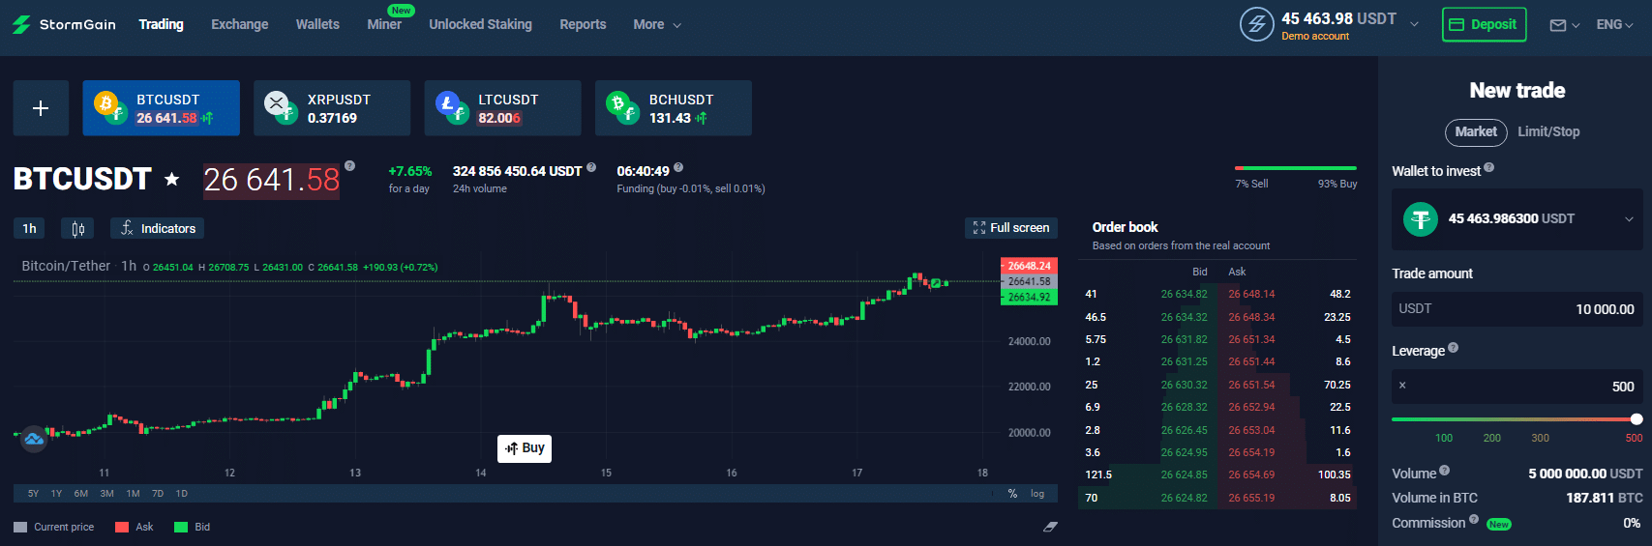This screenshot has height=546, width=1652.
Task: Switch the chart to Full screen
Action: click(x=1011, y=227)
